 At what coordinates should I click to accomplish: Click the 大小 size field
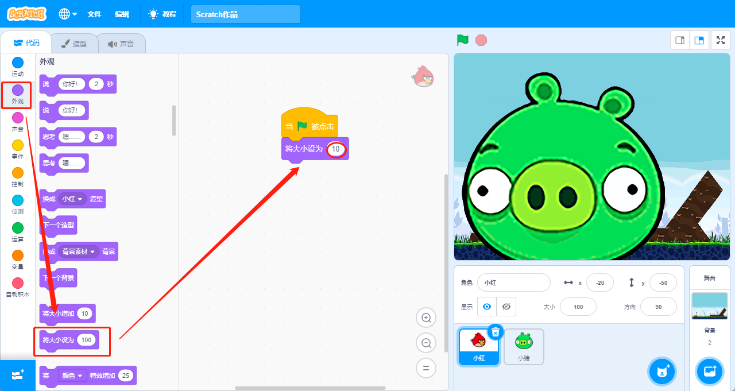pos(578,307)
